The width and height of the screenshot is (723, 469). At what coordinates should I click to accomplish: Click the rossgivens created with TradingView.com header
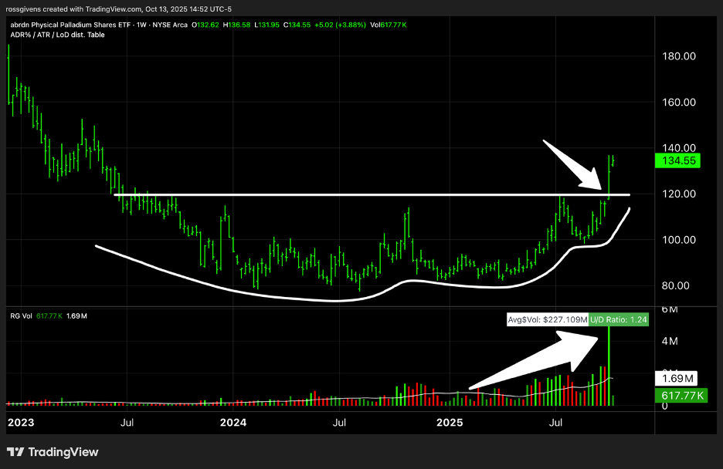[120, 8]
